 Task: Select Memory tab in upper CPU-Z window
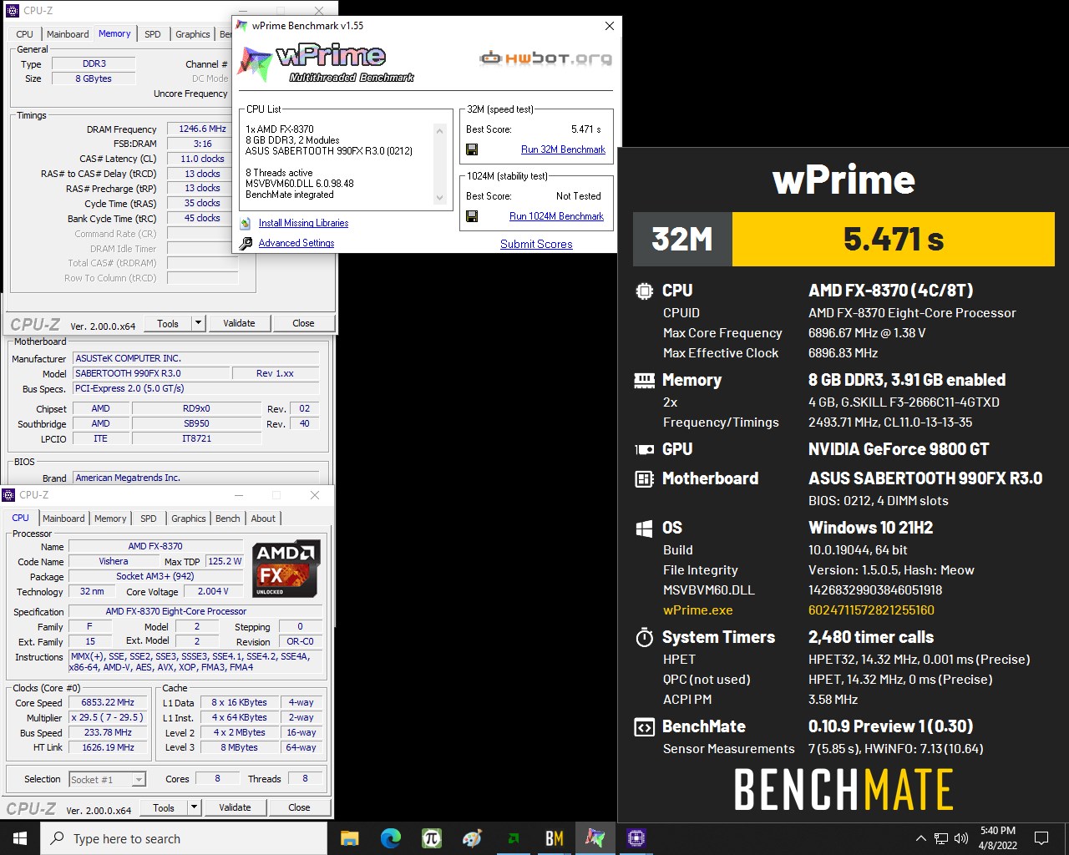pyautogui.click(x=114, y=33)
